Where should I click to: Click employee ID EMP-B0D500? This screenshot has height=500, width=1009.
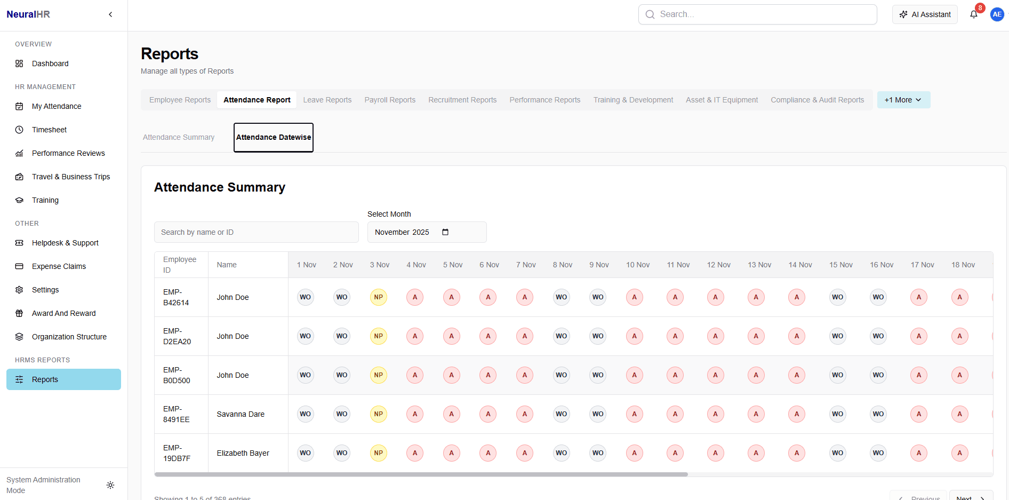click(177, 375)
